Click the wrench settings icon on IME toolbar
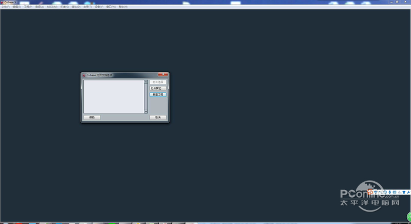The height and width of the screenshot is (224, 411). (x=409, y=192)
